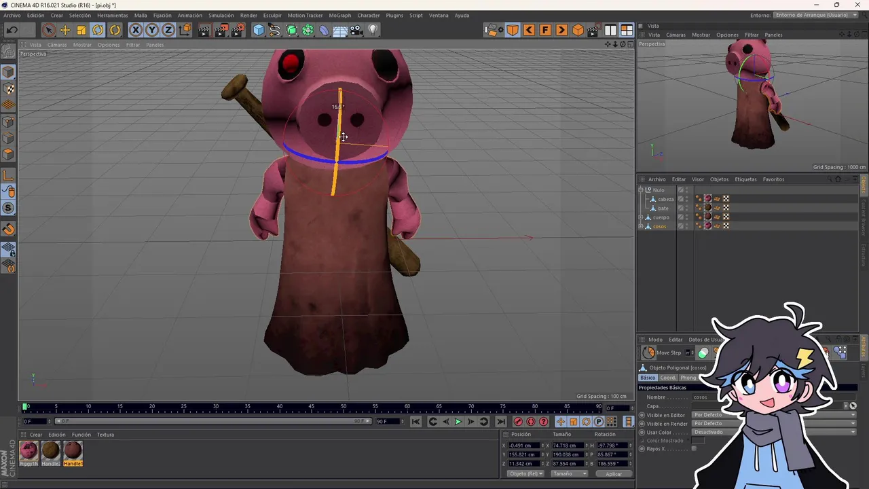This screenshot has height=489, width=869.
Task: Add a Cube primitive object
Action: (x=259, y=30)
